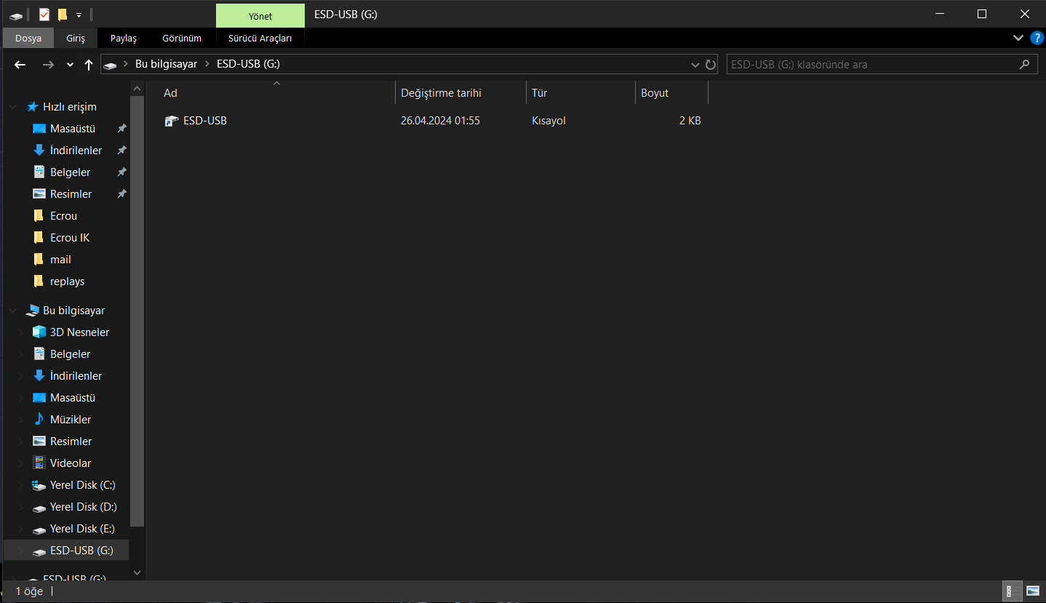The image size is (1046, 603).
Task: Open Yerel Disk (E:) drive
Action: coord(82,529)
